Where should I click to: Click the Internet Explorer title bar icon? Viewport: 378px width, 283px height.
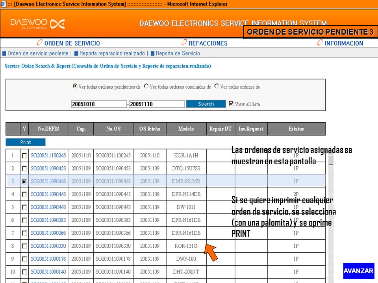[3, 4]
